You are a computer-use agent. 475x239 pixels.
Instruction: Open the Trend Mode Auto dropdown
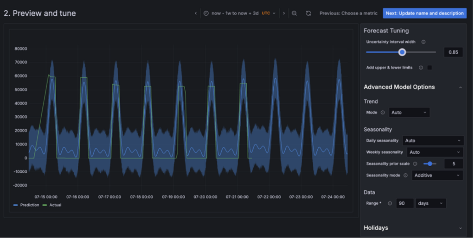pyautogui.click(x=409, y=113)
